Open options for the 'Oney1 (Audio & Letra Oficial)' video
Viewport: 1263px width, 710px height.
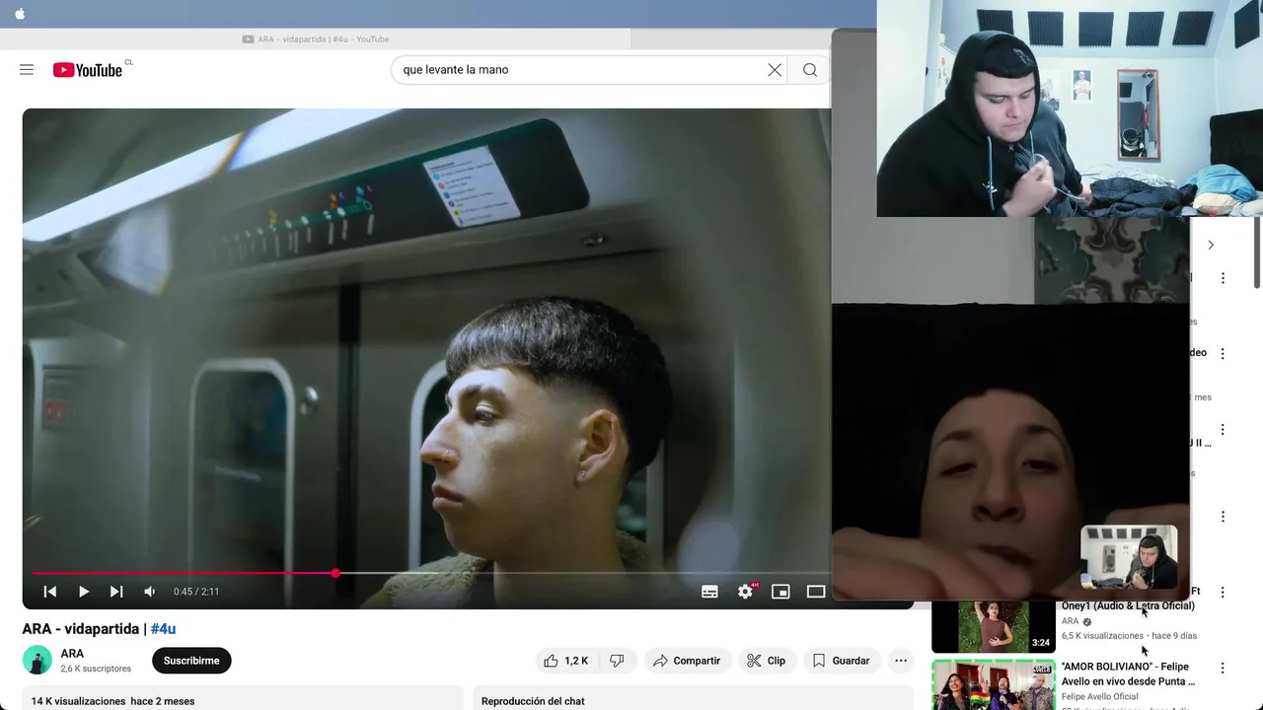point(1223,593)
